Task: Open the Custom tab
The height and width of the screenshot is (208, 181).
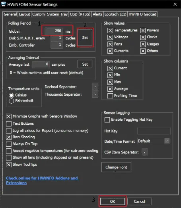Action: (x=39, y=14)
